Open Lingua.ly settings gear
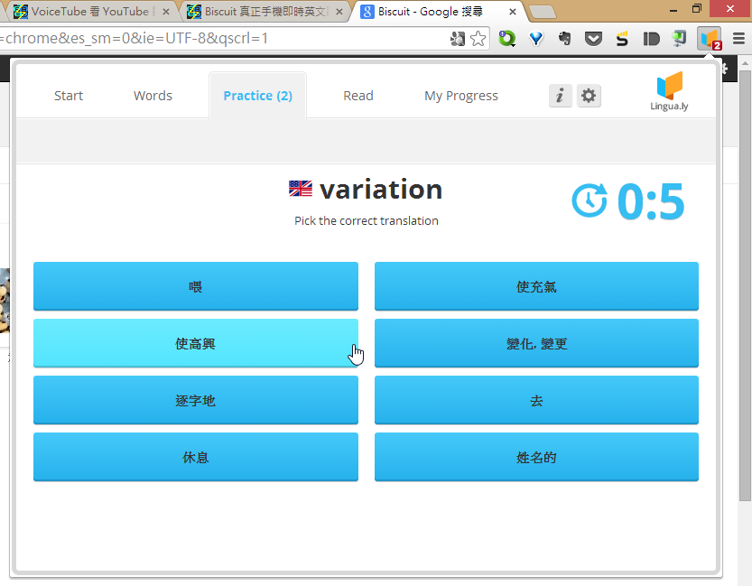The image size is (752, 586). [589, 96]
